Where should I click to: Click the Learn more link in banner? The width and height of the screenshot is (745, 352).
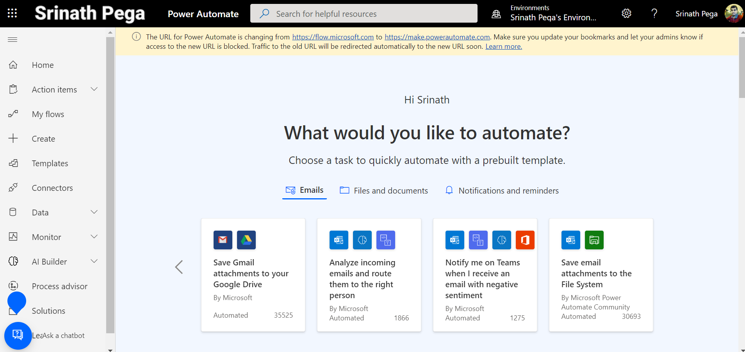[x=503, y=46]
